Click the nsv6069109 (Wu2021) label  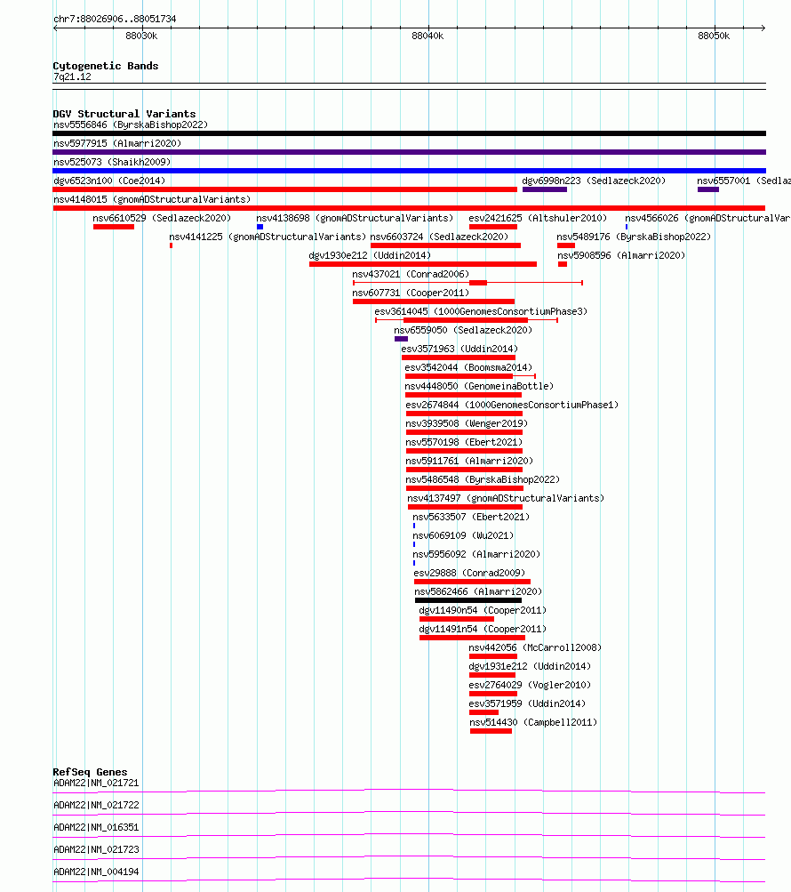coord(463,536)
